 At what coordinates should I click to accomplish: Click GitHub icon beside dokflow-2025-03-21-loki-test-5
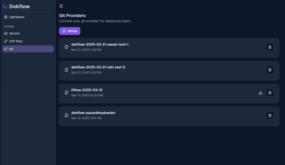[66, 70]
